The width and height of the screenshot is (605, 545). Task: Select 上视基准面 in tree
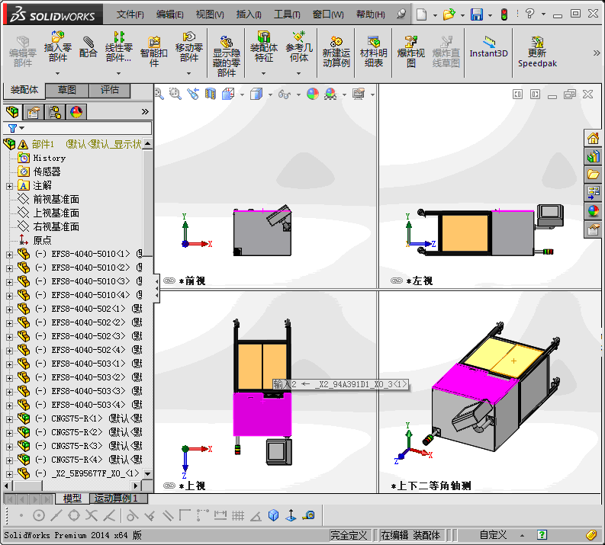[x=56, y=213]
